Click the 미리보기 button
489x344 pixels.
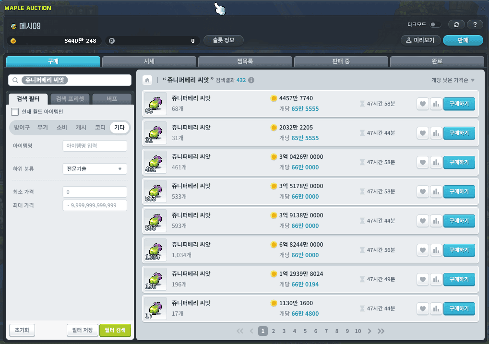pyautogui.click(x=420, y=40)
